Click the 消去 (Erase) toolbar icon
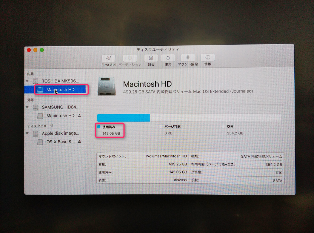The image size is (314, 233). (151, 58)
